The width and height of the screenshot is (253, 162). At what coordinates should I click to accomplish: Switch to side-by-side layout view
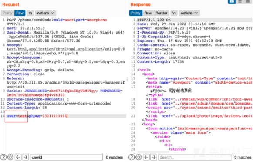[232, 2]
